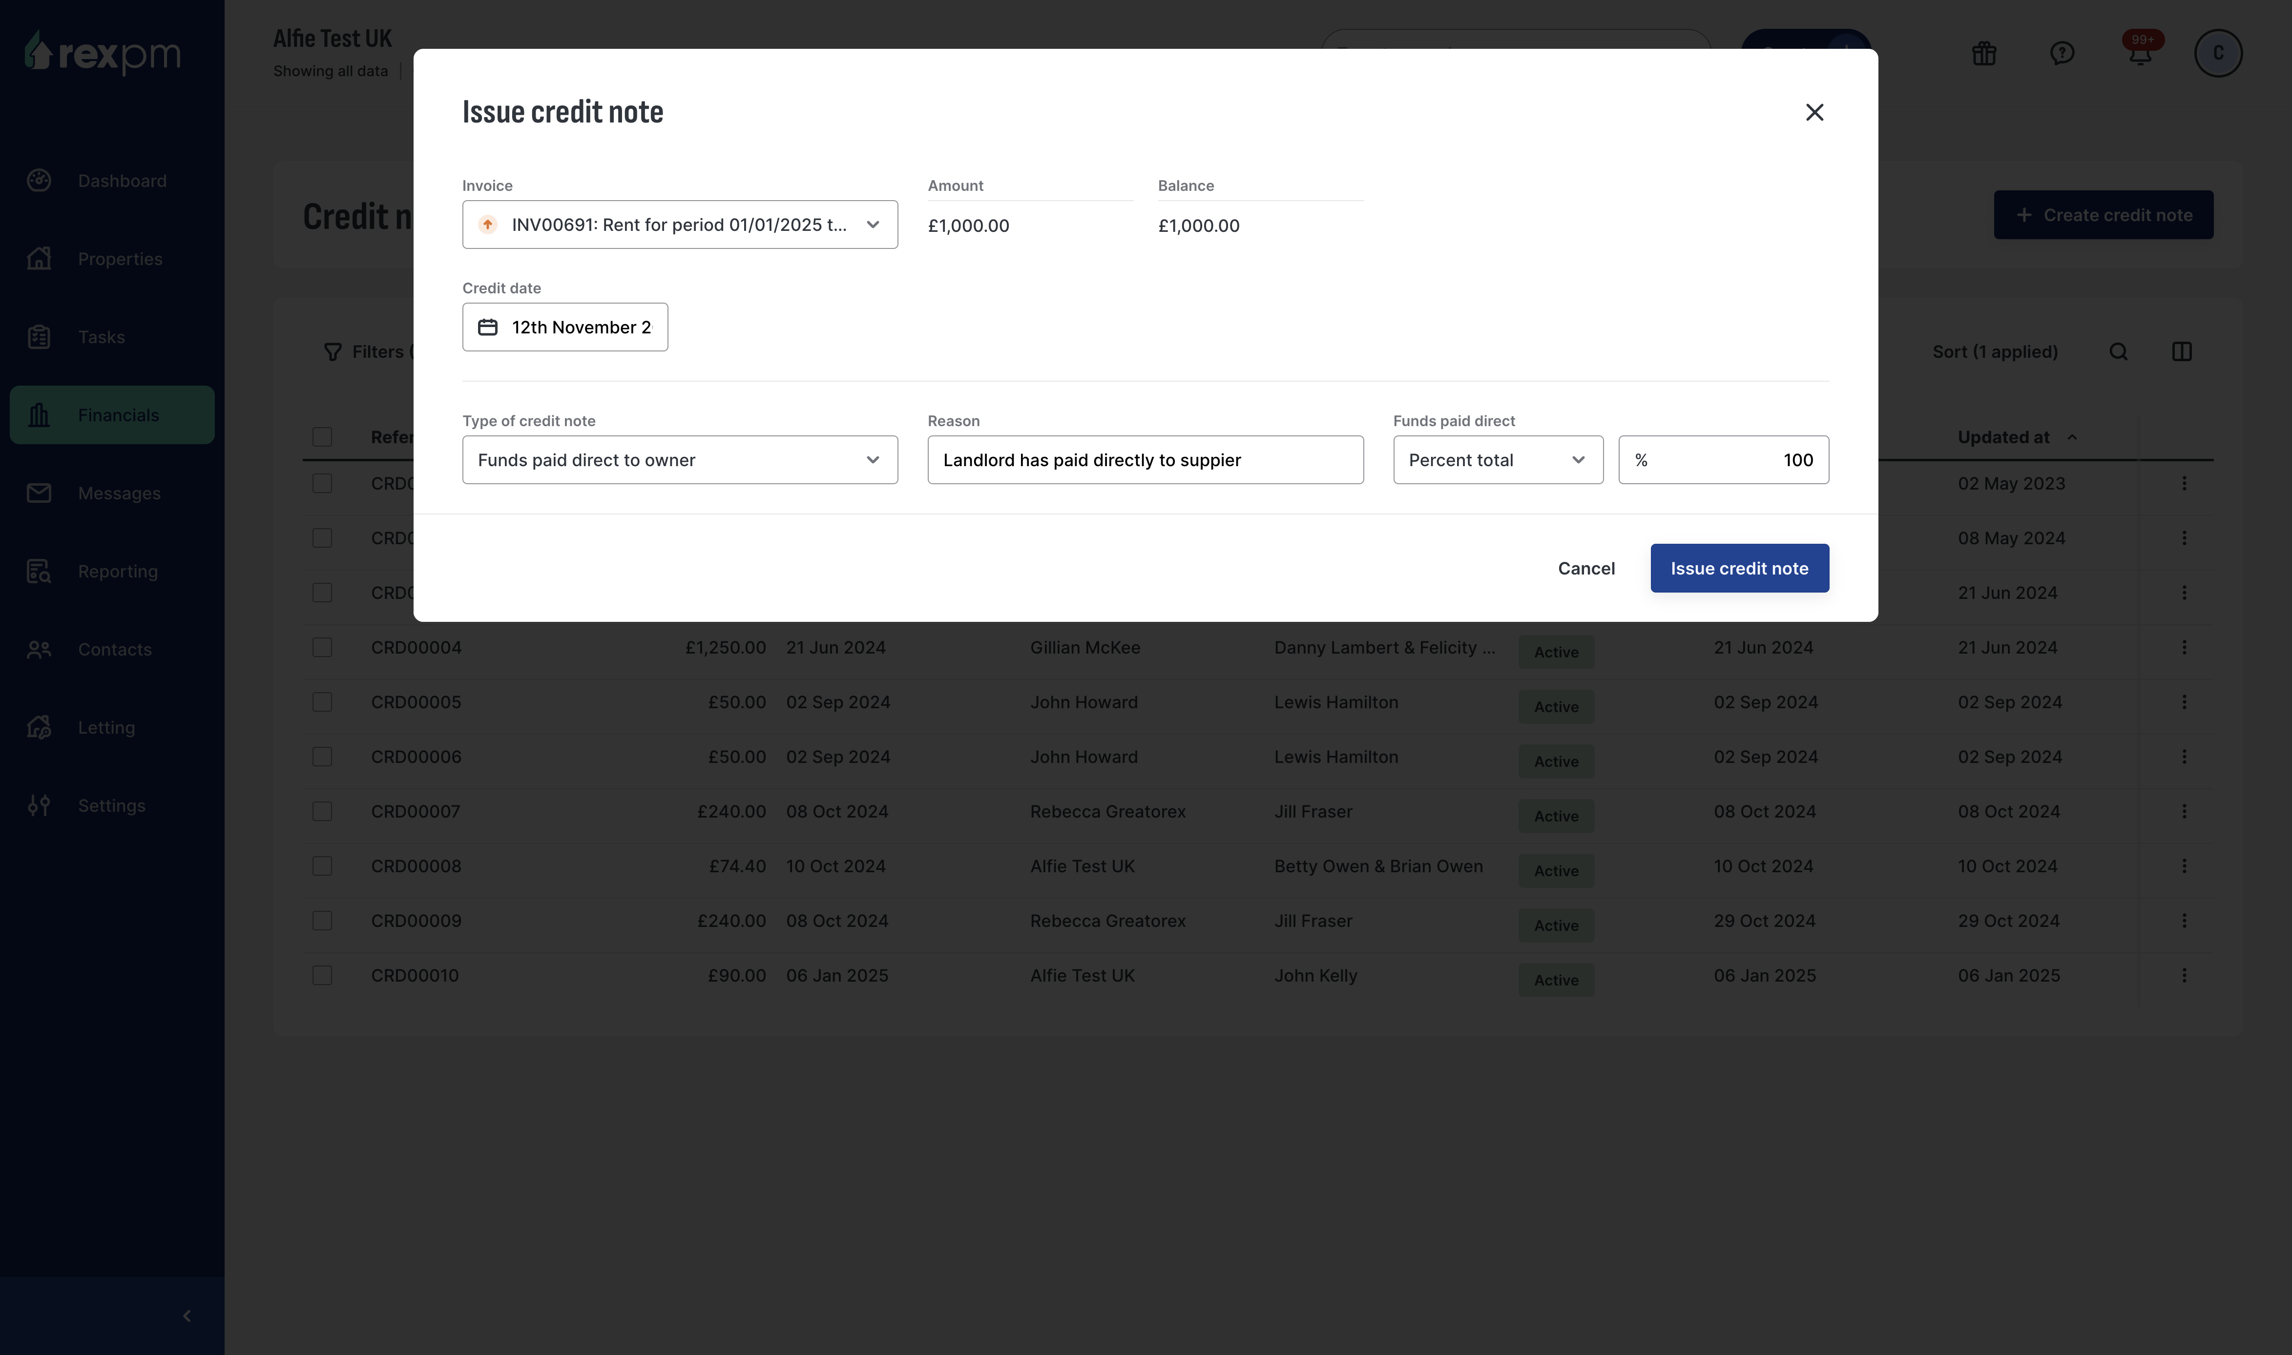2292x1355 pixels.
Task: Click the Settings sliders icon
Action: pyautogui.click(x=39, y=805)
